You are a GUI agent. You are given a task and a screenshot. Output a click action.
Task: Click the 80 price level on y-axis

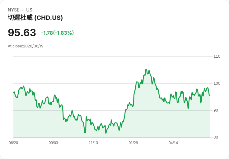click(216, 137)
